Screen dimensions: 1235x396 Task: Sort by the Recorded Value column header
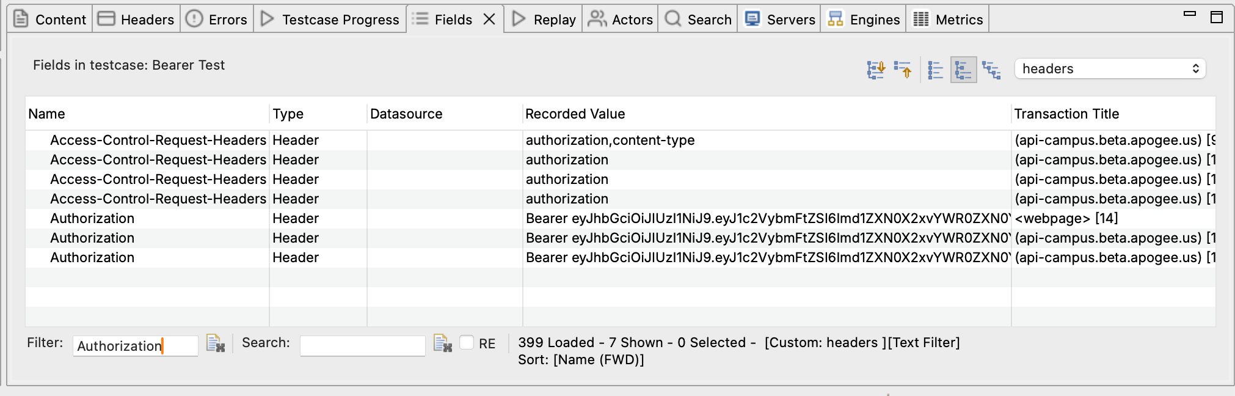(x=767, y=114)
